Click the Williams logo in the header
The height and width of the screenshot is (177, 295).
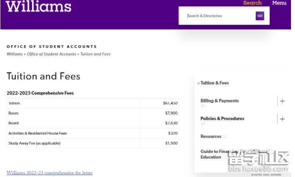pyautogui.click(x=39, y=6)
